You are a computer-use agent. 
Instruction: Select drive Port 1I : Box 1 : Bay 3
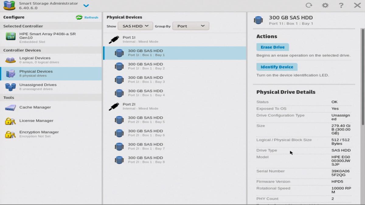click(175, 80)
